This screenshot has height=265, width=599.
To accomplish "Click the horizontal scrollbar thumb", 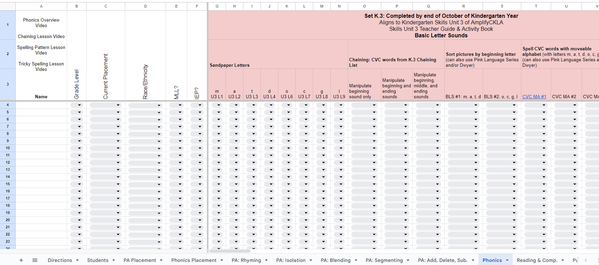I will (230, 251).
